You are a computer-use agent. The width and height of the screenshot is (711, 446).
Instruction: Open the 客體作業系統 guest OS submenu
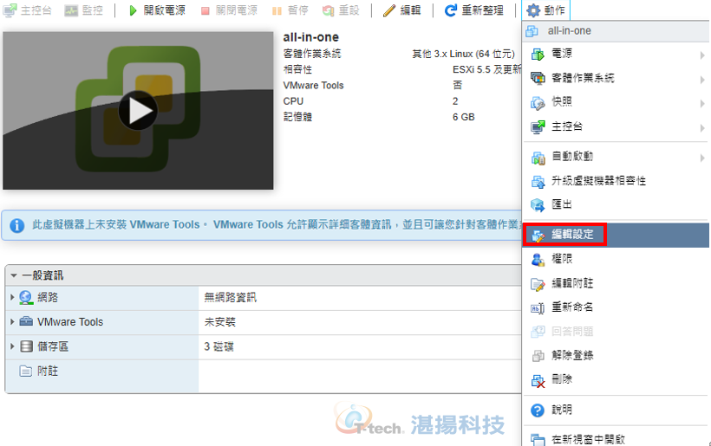(616, 78)
